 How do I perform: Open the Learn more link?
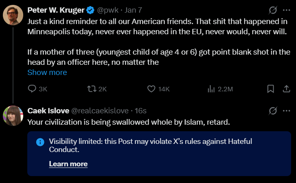tap(68, 164)
